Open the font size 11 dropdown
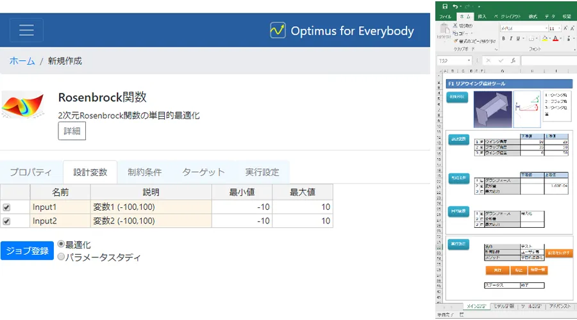This screenshot has height=320, width=577. coord(559,28)
